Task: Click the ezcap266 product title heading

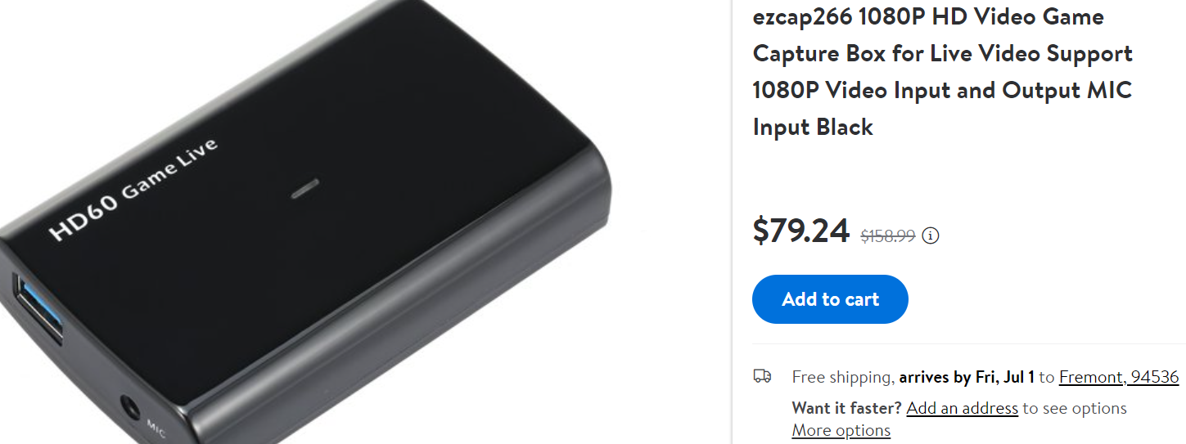Action: point(942,71)
